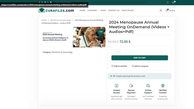Viewport: 194px width, 109px height.
Task: Open DMCA RULES page
Action: coord(128,10)
